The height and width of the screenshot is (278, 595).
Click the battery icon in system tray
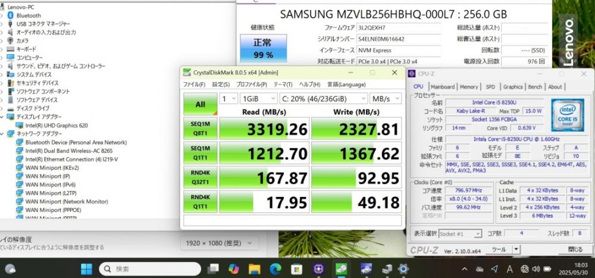pos(547,269)
